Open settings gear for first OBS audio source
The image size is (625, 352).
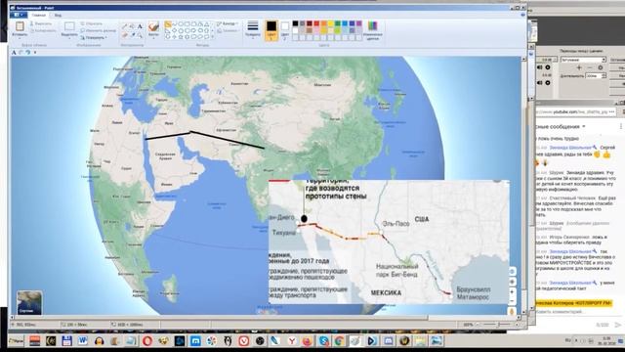point(548,67)
